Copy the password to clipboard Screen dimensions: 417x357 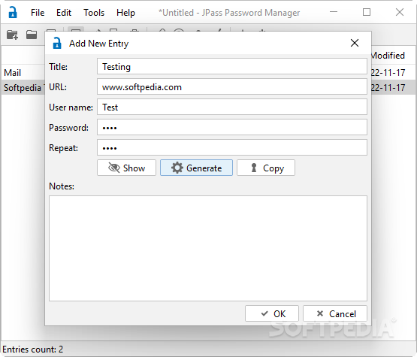[x=266, y=168]
